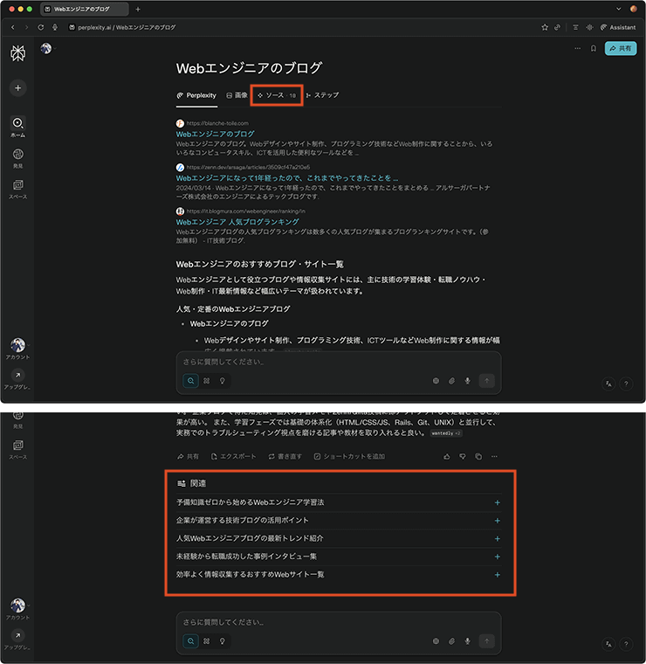The height and width of the screenshot is (664, 646).
Task: Click the Perplexity logo in the sidebar
Action: [17, 53]
